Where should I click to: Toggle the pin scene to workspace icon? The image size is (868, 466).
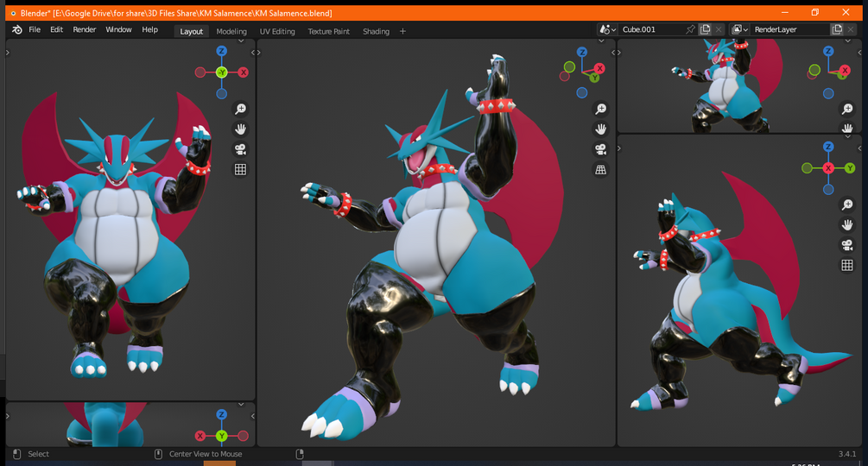click(x=690, y=29)
